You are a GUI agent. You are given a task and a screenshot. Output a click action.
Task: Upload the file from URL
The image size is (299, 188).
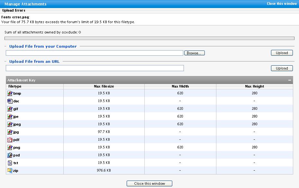coord(282,68)
